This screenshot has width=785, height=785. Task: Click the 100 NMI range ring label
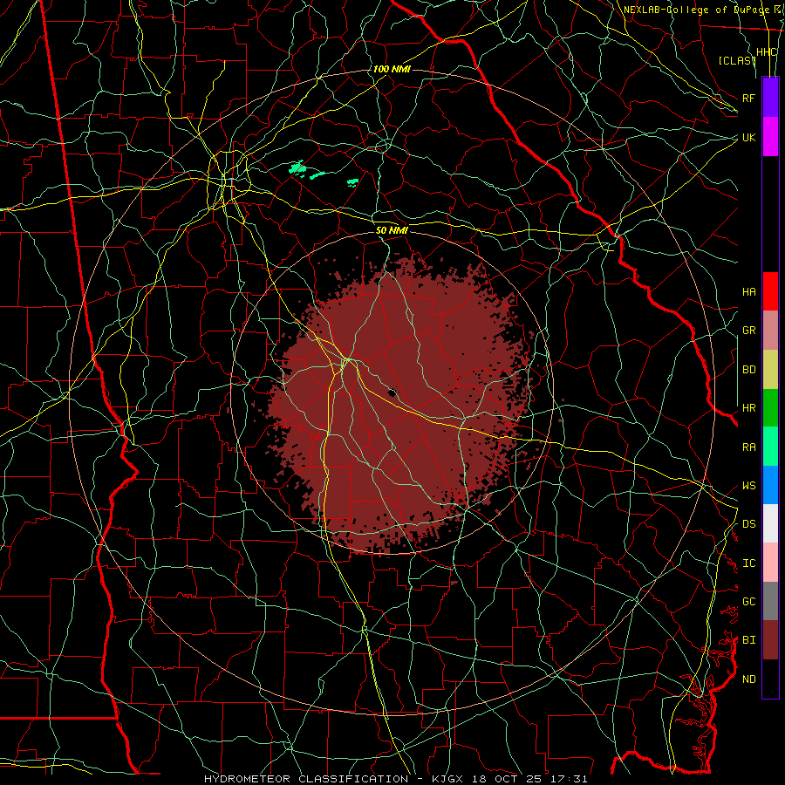click(392, 69)
